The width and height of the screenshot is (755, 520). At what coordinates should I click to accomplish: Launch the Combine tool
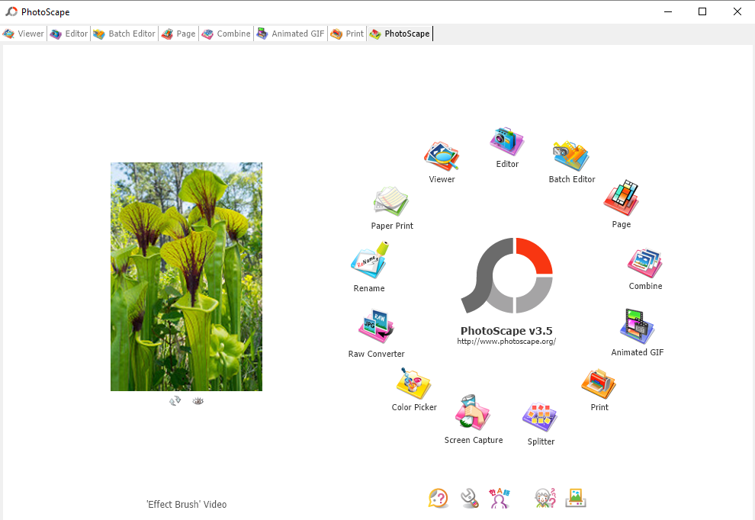[645, 263]
